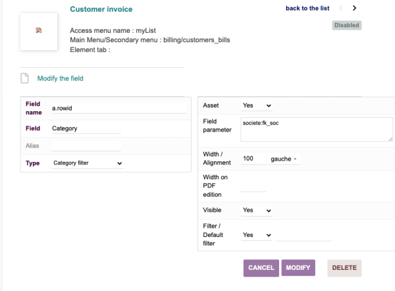Screen dimensions: 395x291
Task: Open the Filter Yes dropdown
Action: point(257,234)
